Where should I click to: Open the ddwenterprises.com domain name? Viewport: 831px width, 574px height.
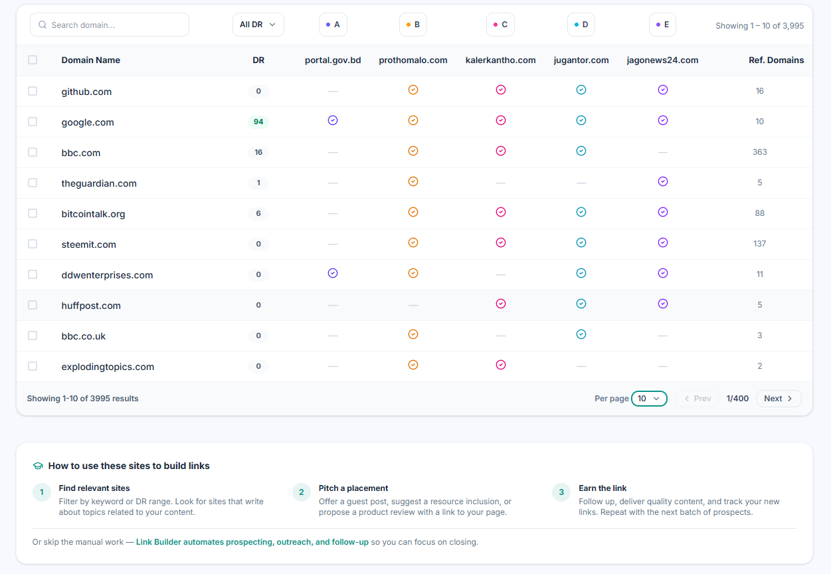[x=107, y=275]
